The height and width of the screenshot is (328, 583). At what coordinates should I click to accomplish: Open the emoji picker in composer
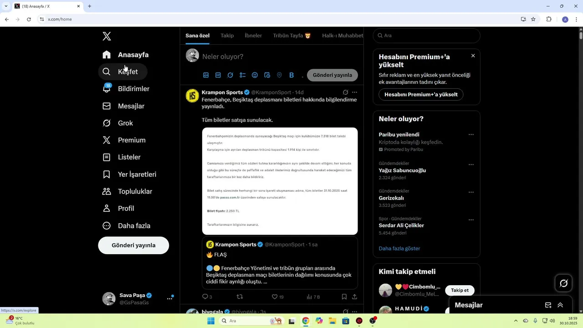(x=255, y=75)
